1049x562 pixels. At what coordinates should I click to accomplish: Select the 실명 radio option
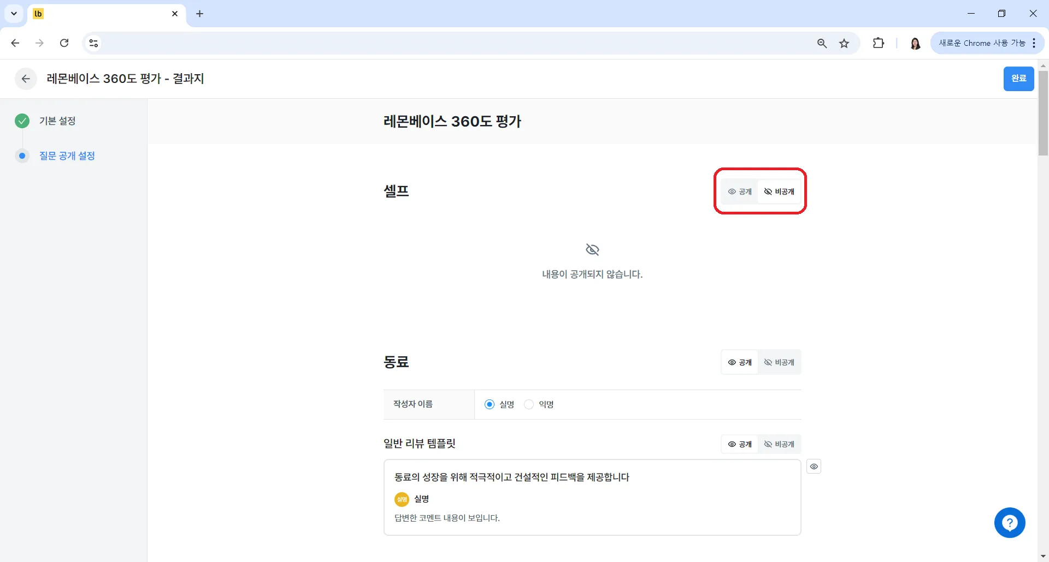(x=490, y=404)
